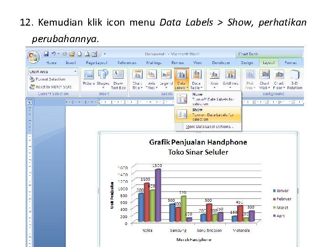Open Chart Floor options
The width and height of the screenshot is (329, 247).
point(279,80)
